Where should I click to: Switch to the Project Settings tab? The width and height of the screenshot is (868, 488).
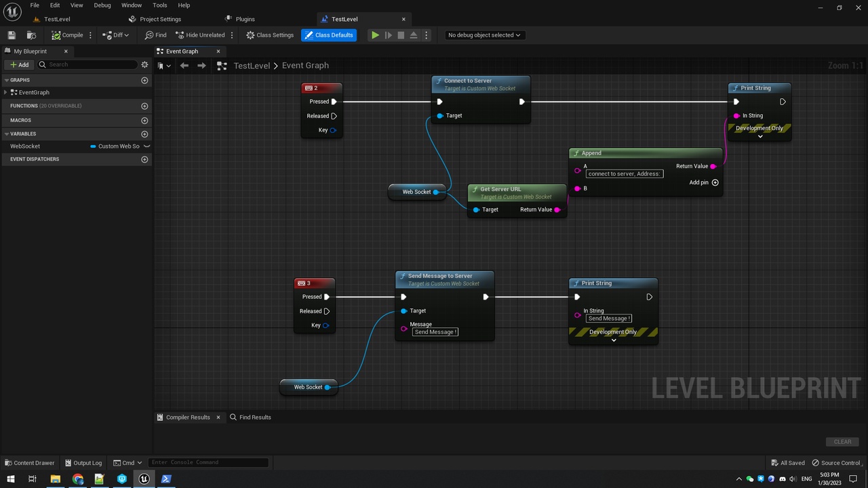[x=160, y=19]
